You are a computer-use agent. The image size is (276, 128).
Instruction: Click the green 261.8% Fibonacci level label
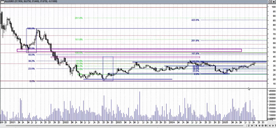tap(79, 18)
